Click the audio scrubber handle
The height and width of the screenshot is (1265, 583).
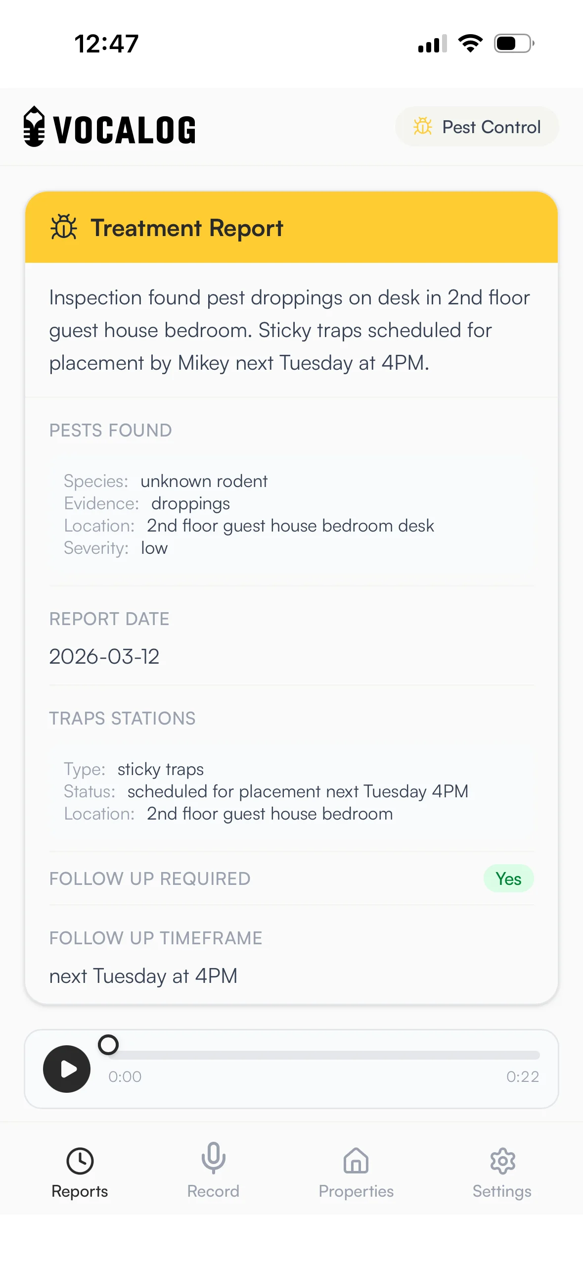pos(108,1045)
